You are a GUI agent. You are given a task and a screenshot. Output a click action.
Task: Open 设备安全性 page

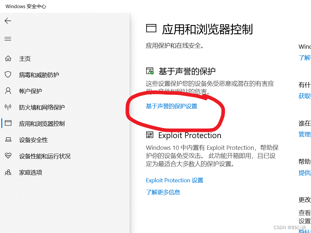click(33, 140)
